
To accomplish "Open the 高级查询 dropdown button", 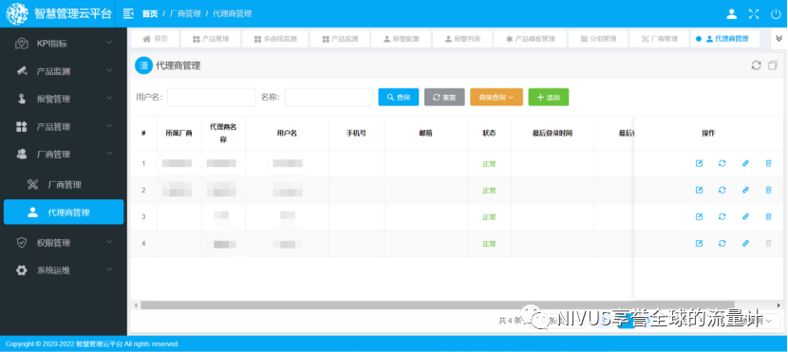I will (x=496, y=98).
